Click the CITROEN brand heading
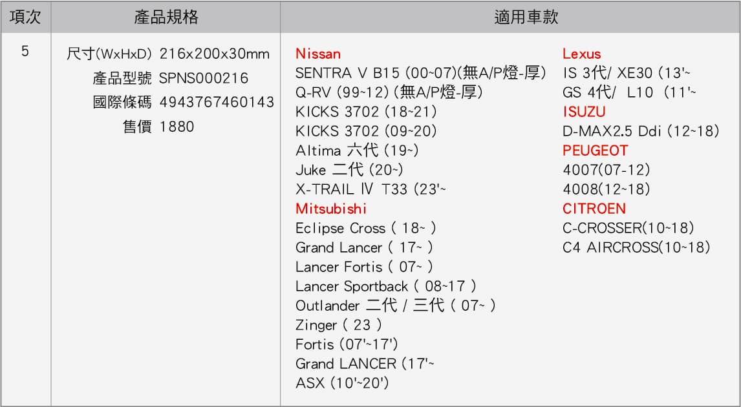Image resolution: width=741 pixels, height=407 pixels. pyautogui.click(x=594, y=209)
